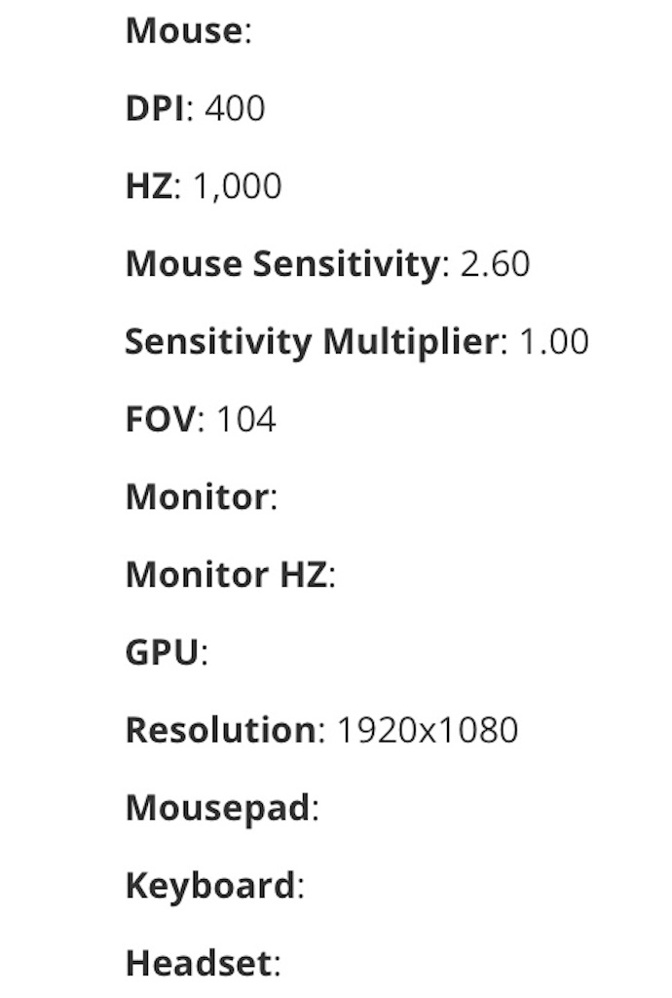Click the word Multiplier in the Sensitivity Multiplier label

(411, 342)
